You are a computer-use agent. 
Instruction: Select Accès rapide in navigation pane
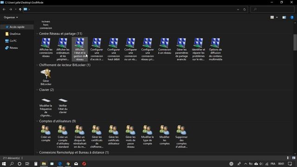[x=17, y=27]
